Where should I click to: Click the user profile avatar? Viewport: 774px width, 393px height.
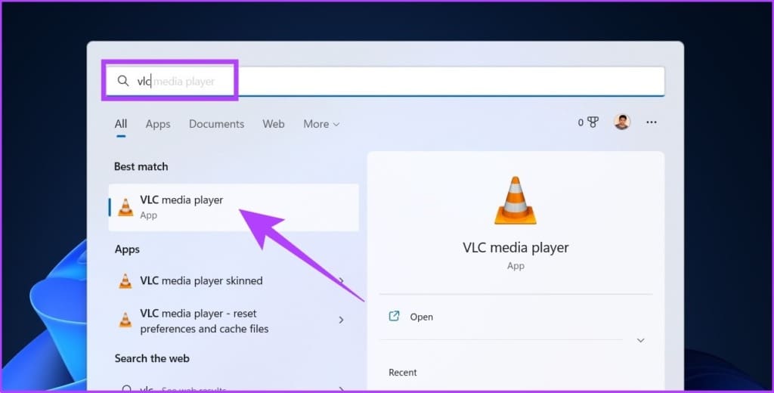pos(622,122)
